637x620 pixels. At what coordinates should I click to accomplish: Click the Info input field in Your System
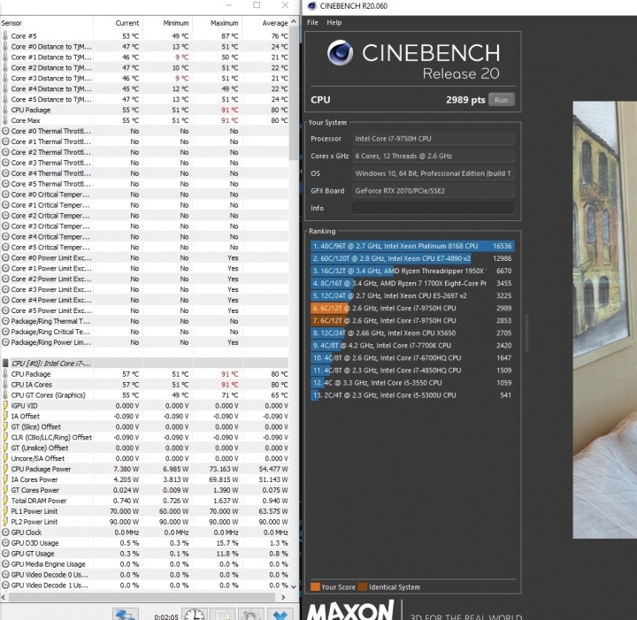click(x=433, y=209)
